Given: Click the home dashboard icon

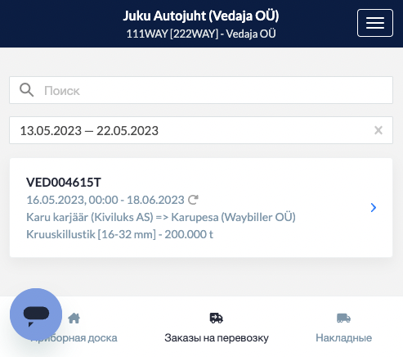Looking at the screenshot, I should tap(74, 319).
